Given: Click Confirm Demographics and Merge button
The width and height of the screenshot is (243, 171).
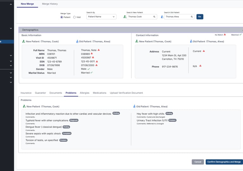Looking at the screenshot, I should tap(224, 162).
